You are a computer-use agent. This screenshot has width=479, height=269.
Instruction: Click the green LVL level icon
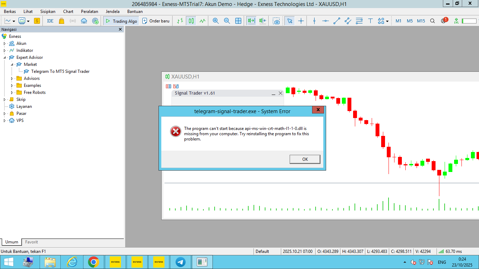[x=456, y=21]
